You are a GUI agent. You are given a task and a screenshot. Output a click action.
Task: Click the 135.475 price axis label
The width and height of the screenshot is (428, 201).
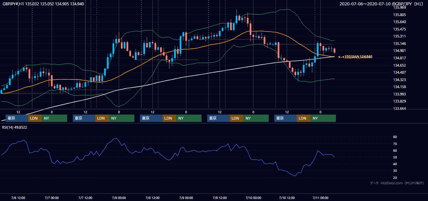pos(400,29)
